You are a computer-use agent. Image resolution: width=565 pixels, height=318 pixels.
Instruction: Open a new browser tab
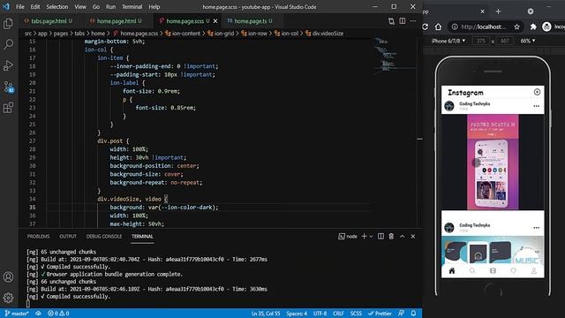(498, 11)
